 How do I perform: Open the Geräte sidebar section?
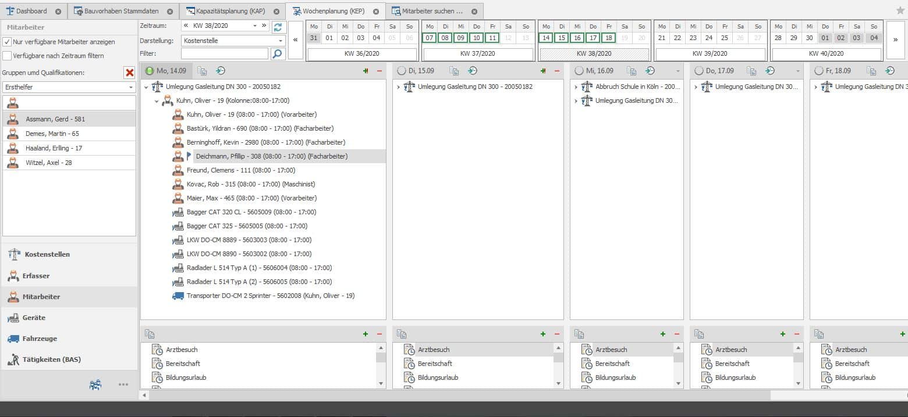click(x=34, y=318)
